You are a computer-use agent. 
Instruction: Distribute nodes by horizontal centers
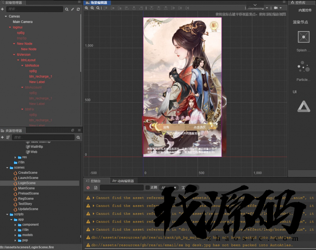click(x=180, y=8)
